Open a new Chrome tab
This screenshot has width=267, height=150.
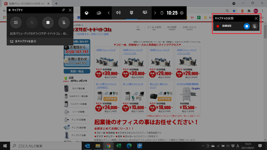tap(57, 4)
